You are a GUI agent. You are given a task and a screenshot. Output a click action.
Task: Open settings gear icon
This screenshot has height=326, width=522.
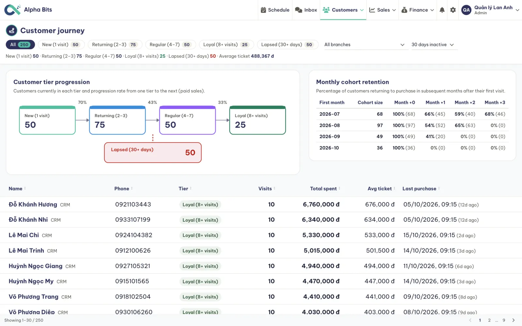(x=453, y=10)
